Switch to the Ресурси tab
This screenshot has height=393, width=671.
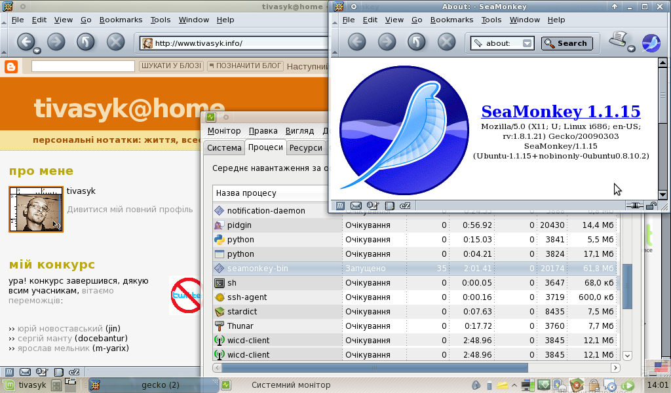click(x=305, y=147)
